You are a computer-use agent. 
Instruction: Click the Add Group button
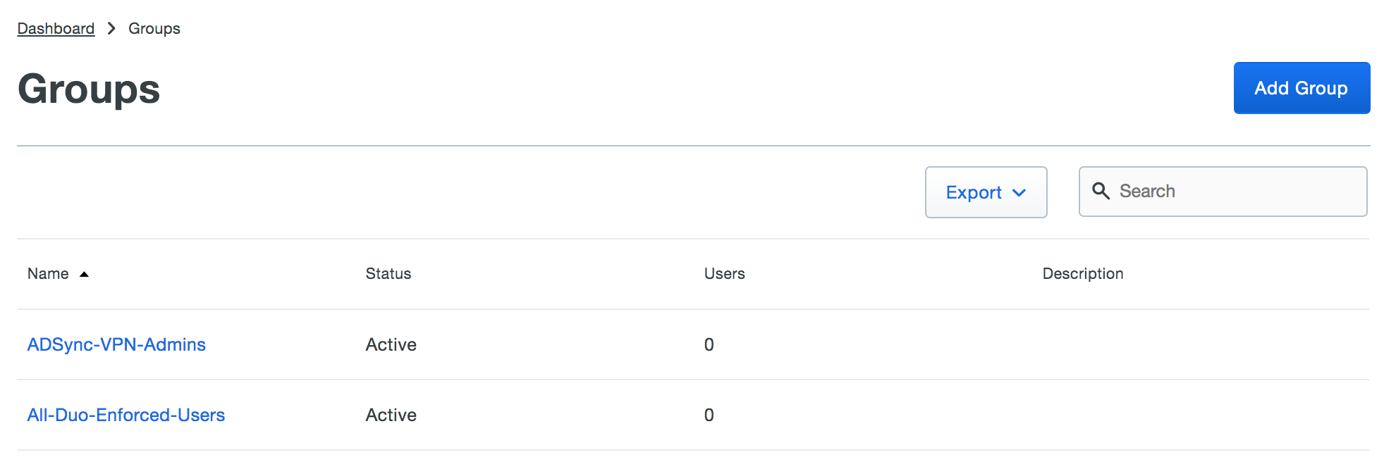[1301, 88]
